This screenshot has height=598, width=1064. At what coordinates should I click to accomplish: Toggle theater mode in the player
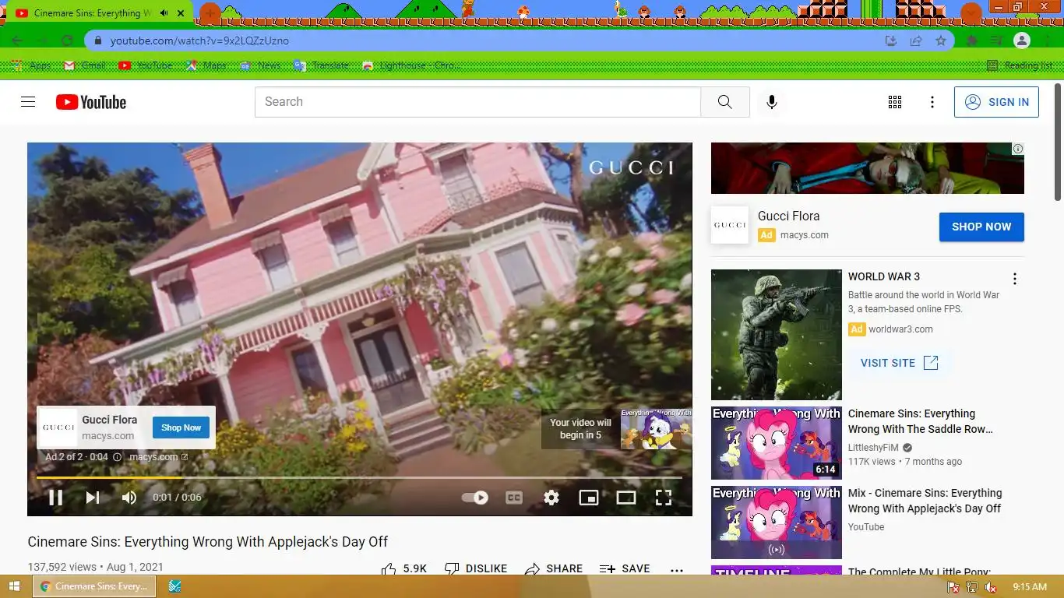pos(626,498)
